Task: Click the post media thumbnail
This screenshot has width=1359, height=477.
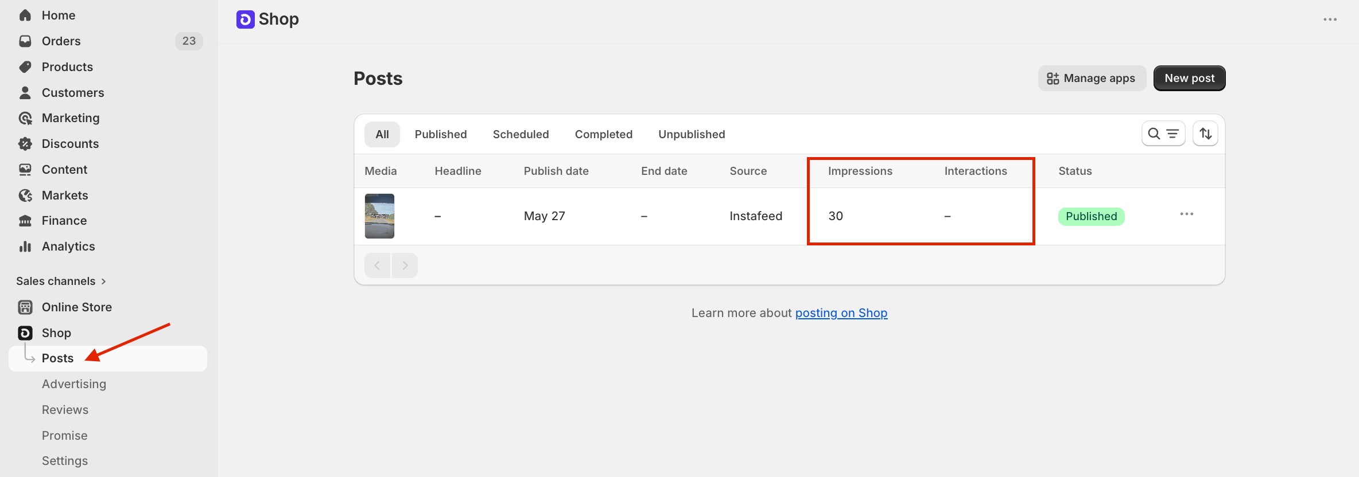Action: click(379, 216)
